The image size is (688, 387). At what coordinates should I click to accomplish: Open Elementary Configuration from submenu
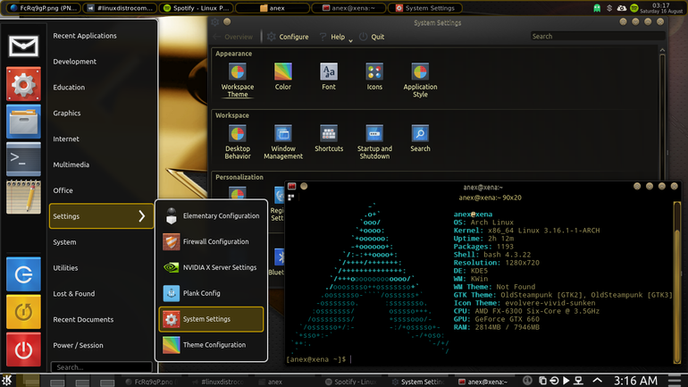(211, 216)
